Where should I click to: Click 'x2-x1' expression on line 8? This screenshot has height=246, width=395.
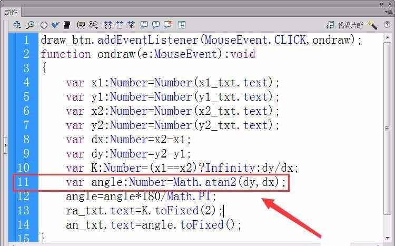(170, 140)
